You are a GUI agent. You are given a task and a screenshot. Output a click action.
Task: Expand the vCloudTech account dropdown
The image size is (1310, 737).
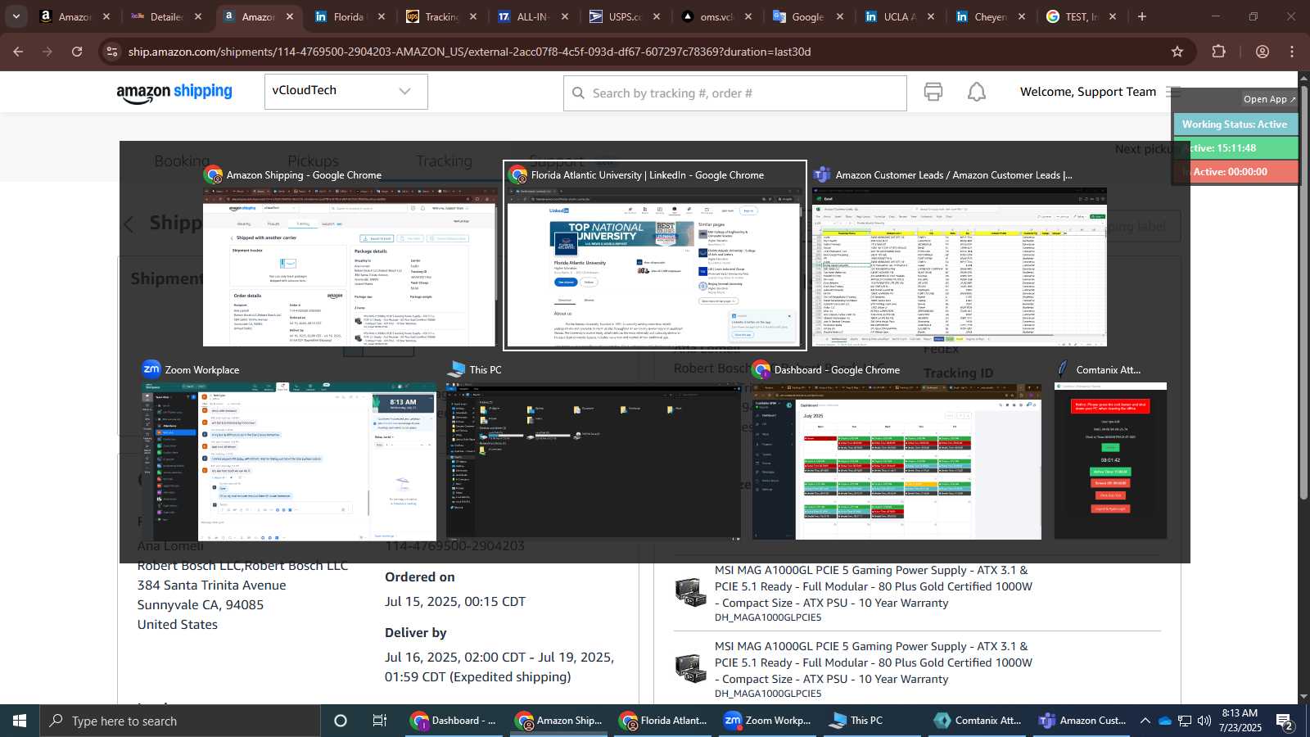[x=346, y=91]
